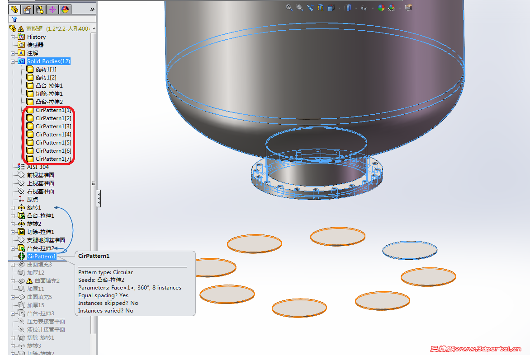530x355 pixels.
Task: Expand the 切除-拉伸1 cut feature
Action: point(13,232)
